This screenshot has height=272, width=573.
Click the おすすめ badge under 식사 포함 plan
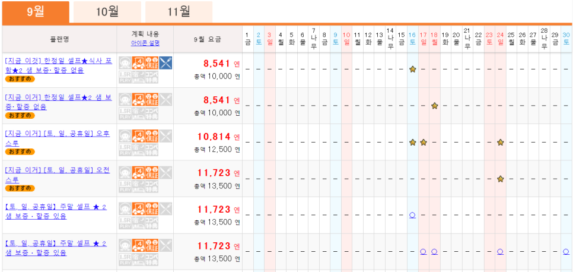(x=20, y=79)
